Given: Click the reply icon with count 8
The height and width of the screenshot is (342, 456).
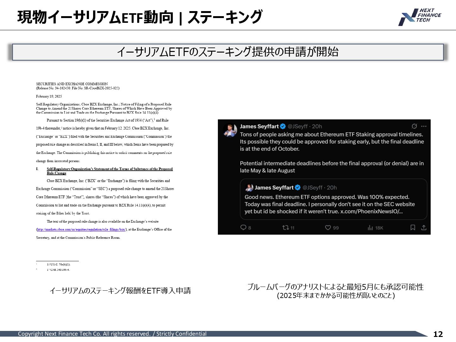Looking at the screenshot, I should [x=243, y=227].
